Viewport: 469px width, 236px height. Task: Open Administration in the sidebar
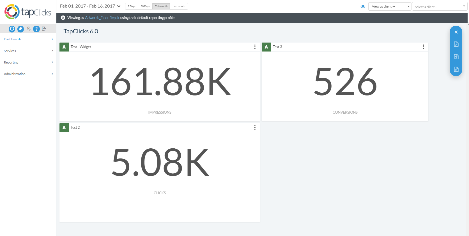(x=15, y=74)
